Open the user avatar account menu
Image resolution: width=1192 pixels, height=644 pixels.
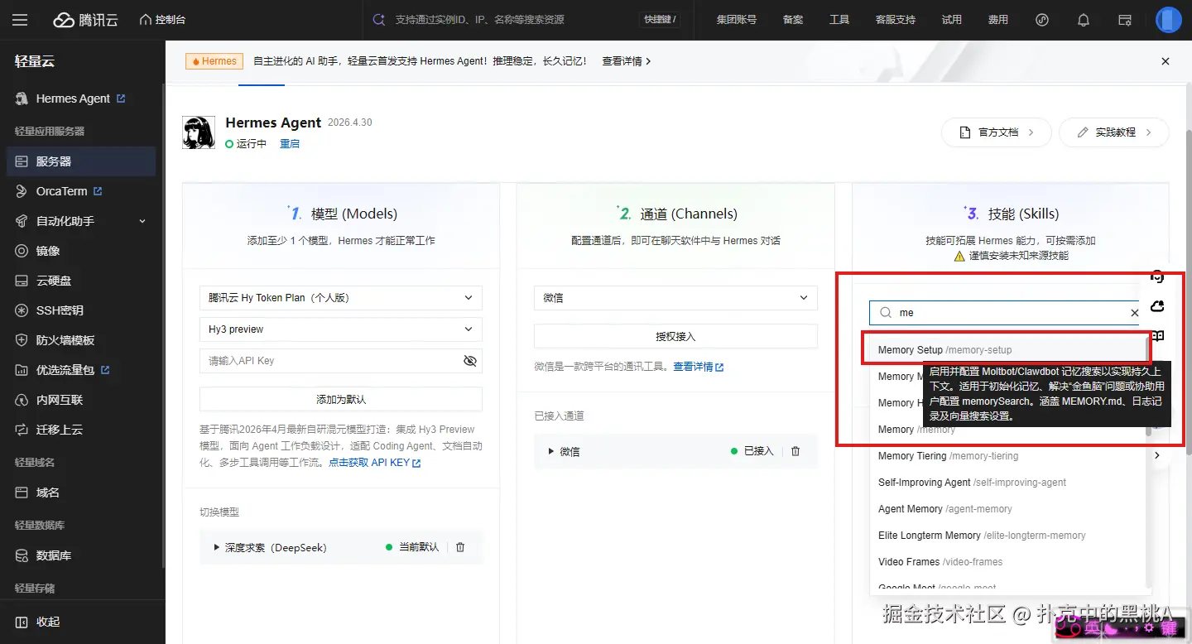[1168, 20]
